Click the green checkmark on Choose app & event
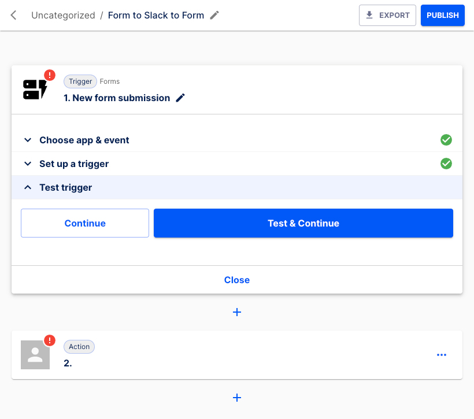The height and width of the screenshot is (419, 474). [446, 140]
